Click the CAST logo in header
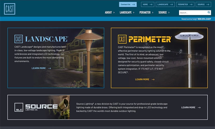The width and height of the screenshot is (215, 129). tap(10, 9)
